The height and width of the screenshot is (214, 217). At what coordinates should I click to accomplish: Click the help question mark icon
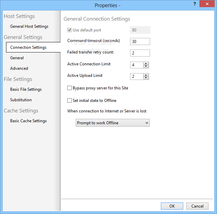point(195,4)
